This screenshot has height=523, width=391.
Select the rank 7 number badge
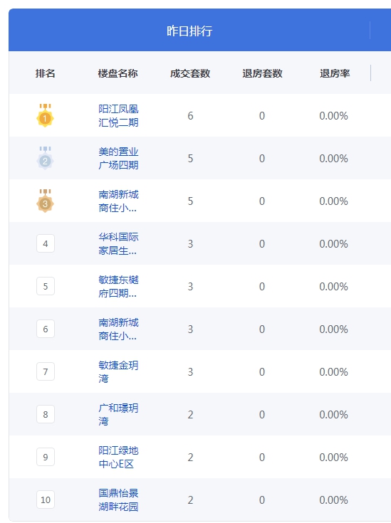[x=46, y=371]
